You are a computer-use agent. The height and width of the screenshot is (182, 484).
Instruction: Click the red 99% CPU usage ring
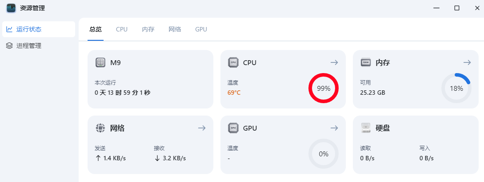pos(324,88)
